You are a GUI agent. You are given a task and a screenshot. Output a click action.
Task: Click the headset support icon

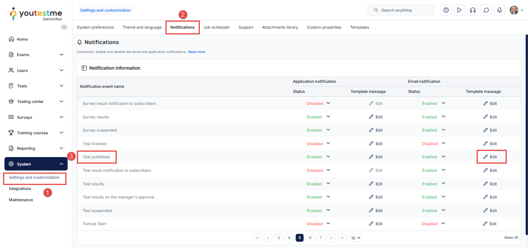pos(472,10)
